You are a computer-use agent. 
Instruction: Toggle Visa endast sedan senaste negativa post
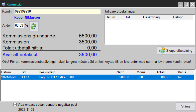click(x=15, y=104)
